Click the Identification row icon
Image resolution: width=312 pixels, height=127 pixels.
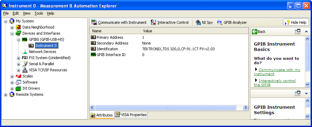tap(93, 49)
